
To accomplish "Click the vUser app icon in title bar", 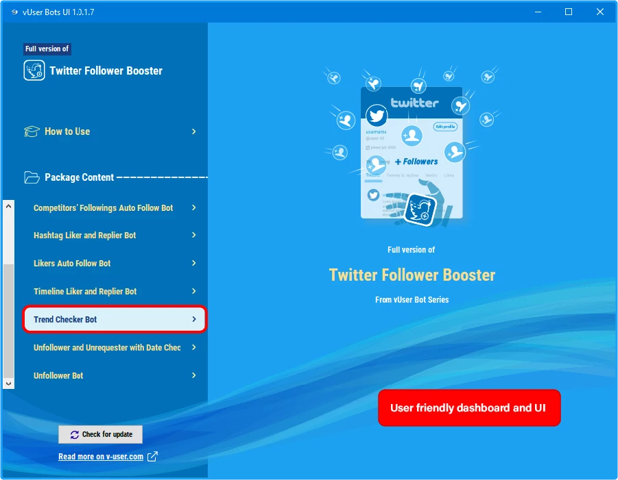I will point(14,12).
